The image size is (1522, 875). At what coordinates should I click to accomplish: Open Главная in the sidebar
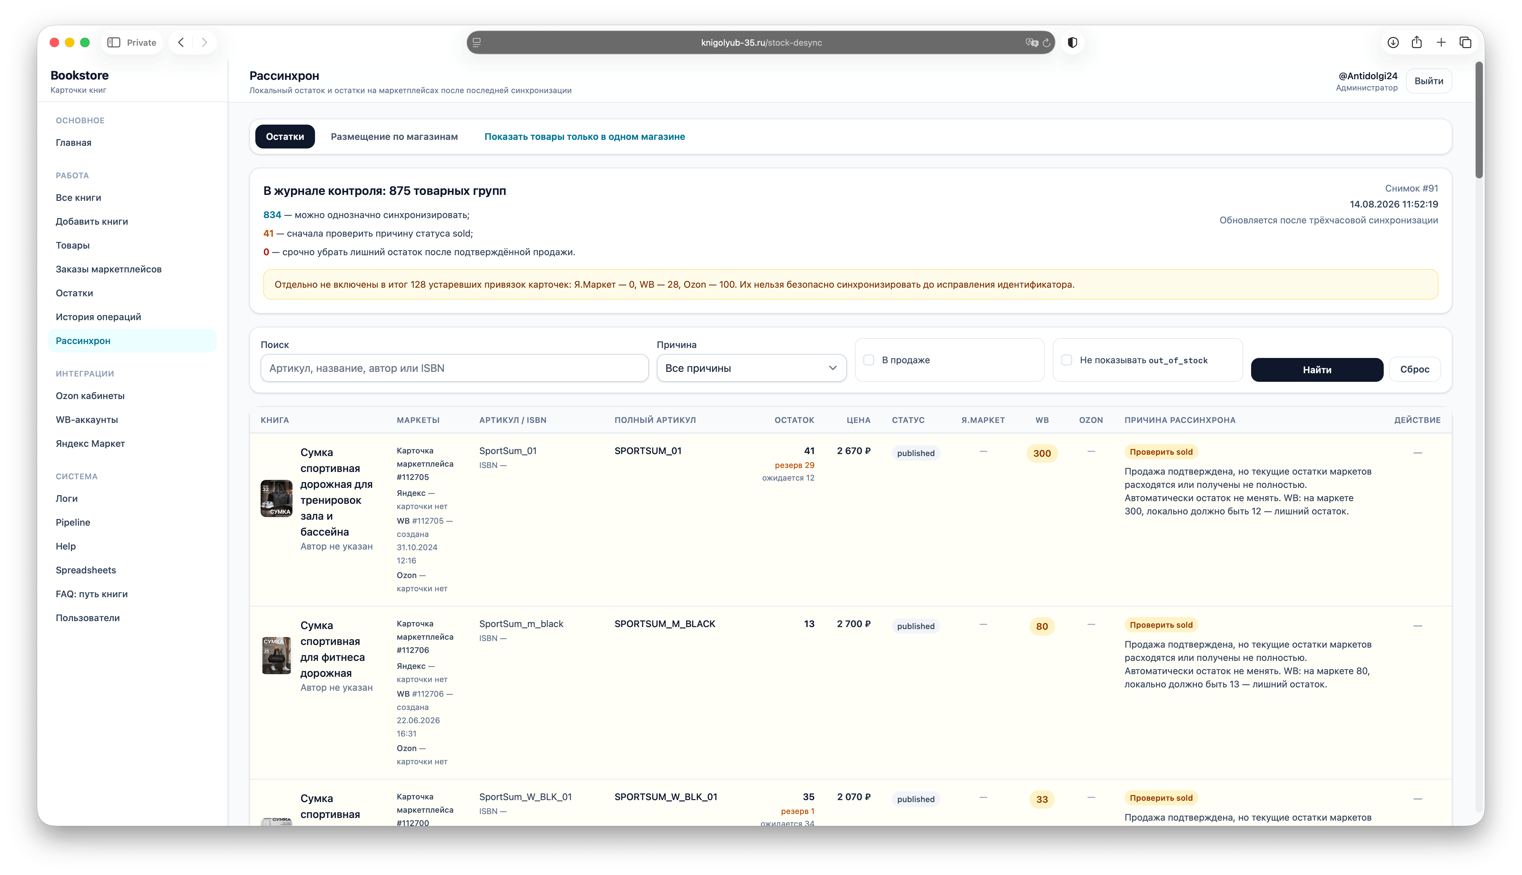pyautogui.click(x=73, y=143)
